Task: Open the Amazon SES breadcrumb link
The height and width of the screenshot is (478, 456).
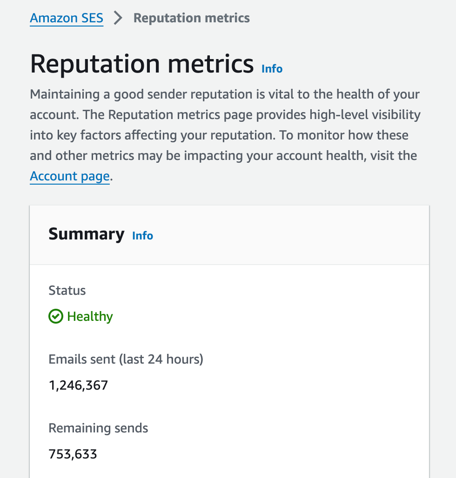Action: (x=67, y=18)
